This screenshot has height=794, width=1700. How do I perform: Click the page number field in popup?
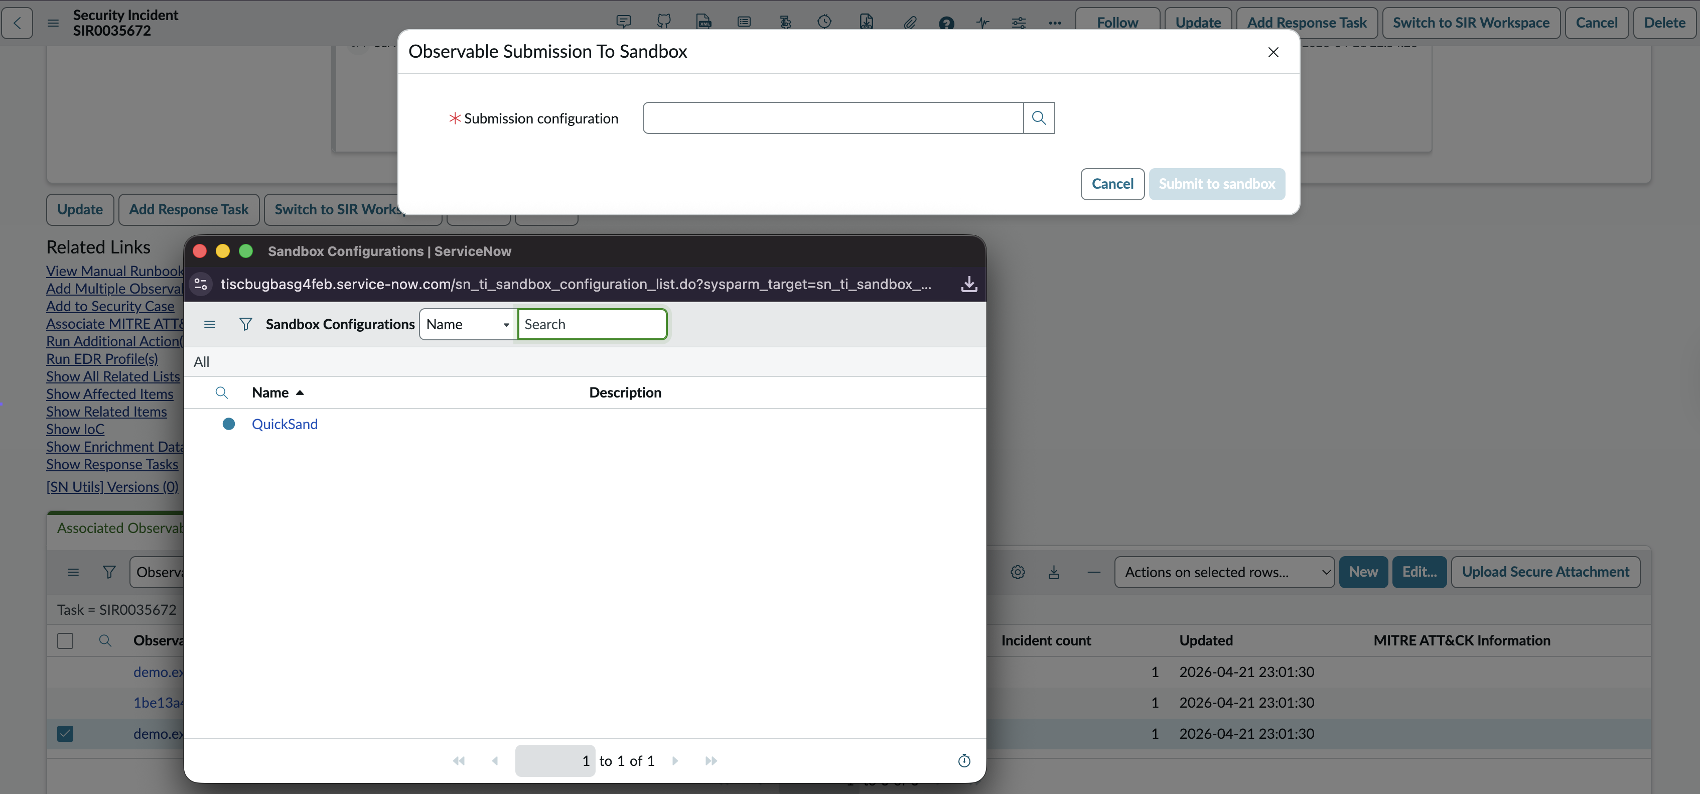point(555,761)
